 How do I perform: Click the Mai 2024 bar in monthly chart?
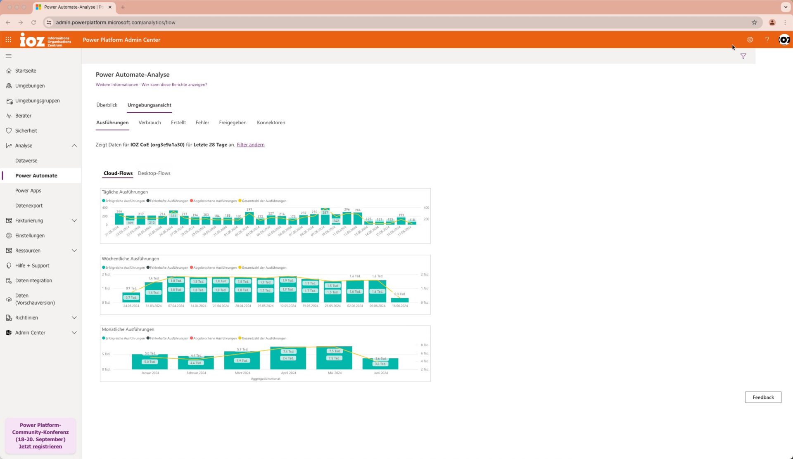[x=334, y=358]
